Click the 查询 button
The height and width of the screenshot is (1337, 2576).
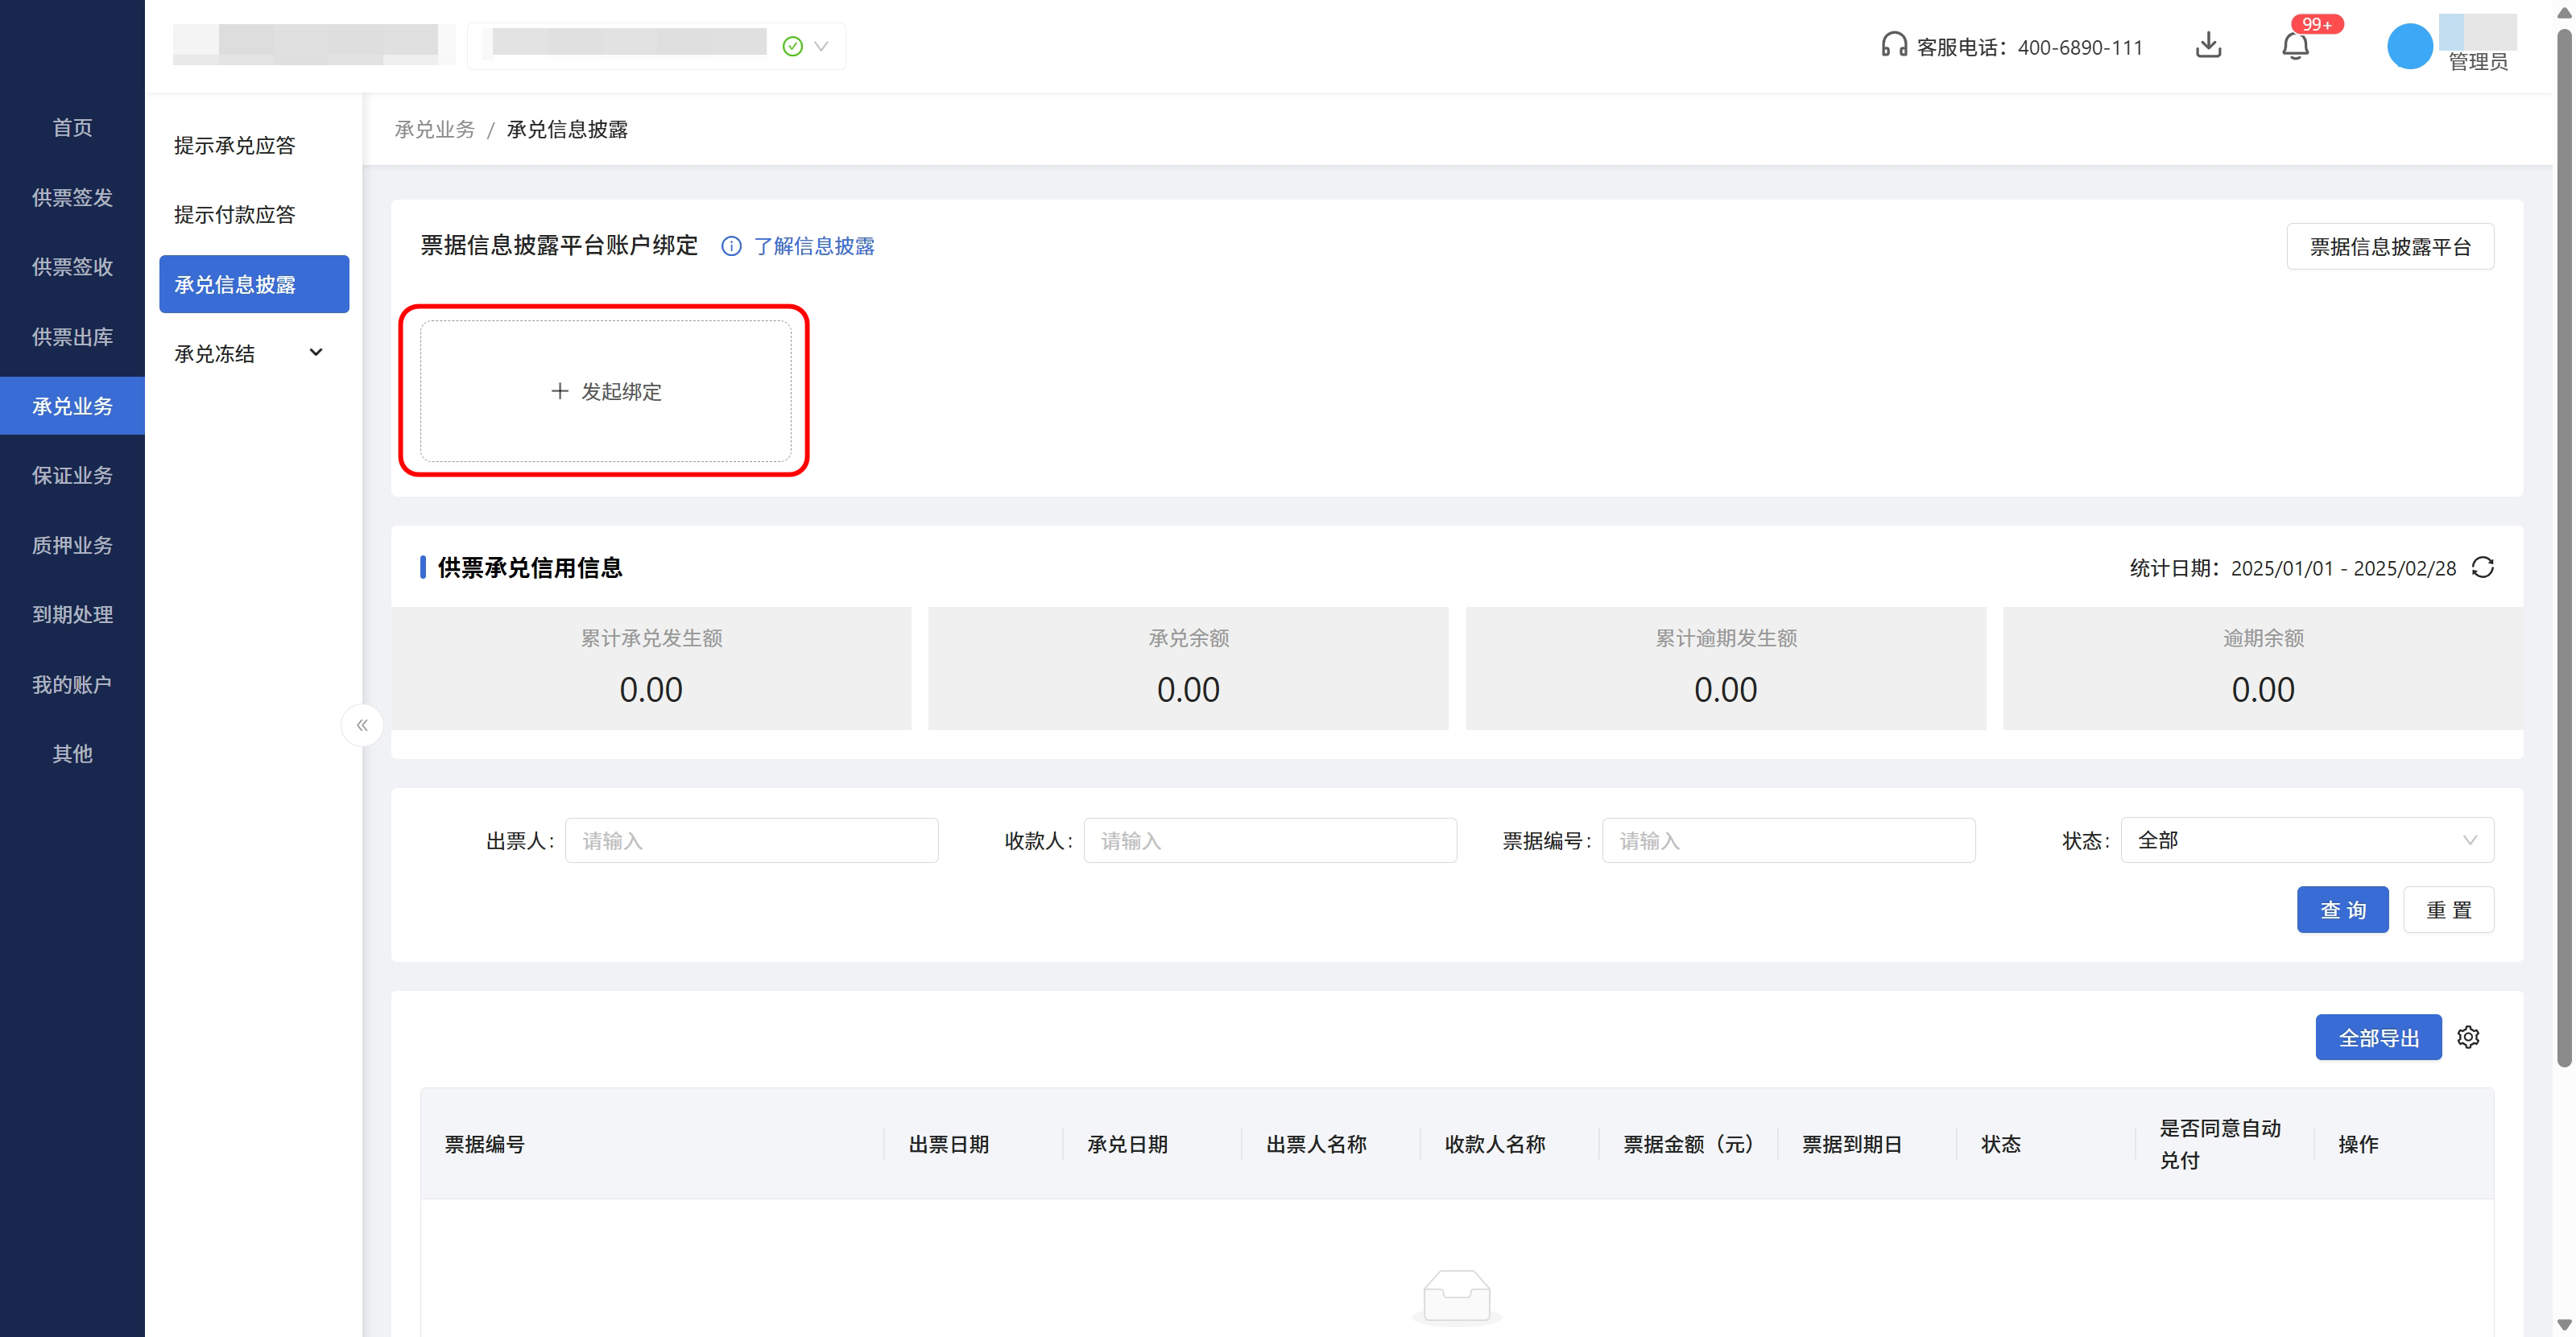click(x=2342, y=910)
